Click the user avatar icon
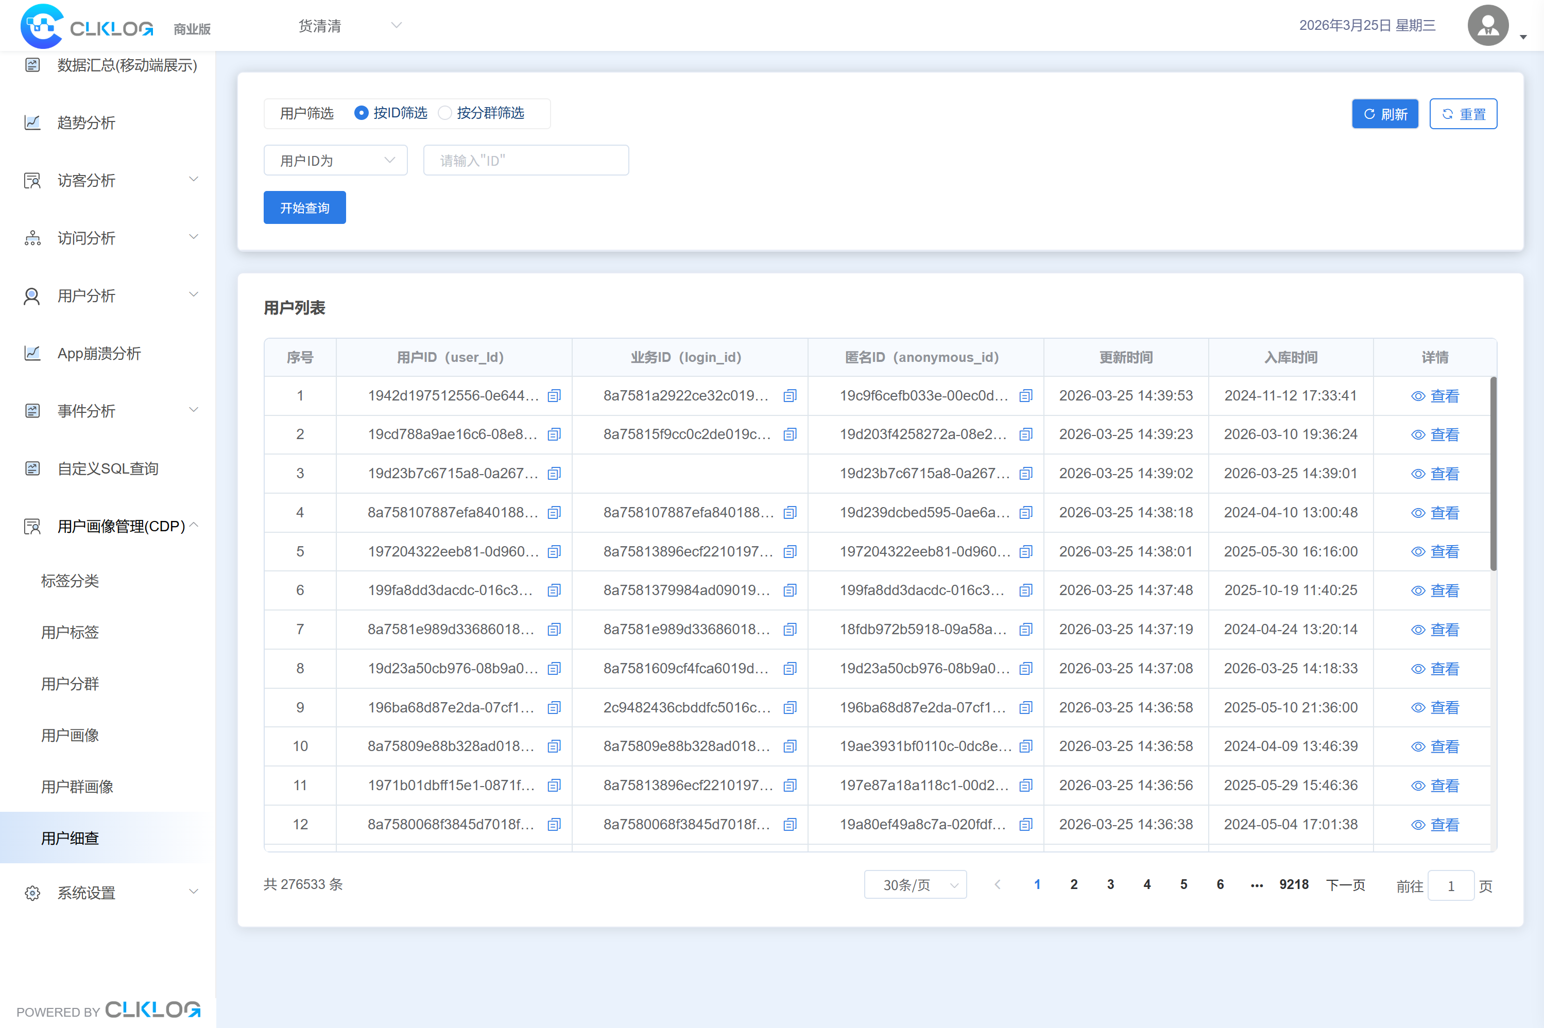The height and width of the screenshot is (1028, 1544). pos(1487,26)
